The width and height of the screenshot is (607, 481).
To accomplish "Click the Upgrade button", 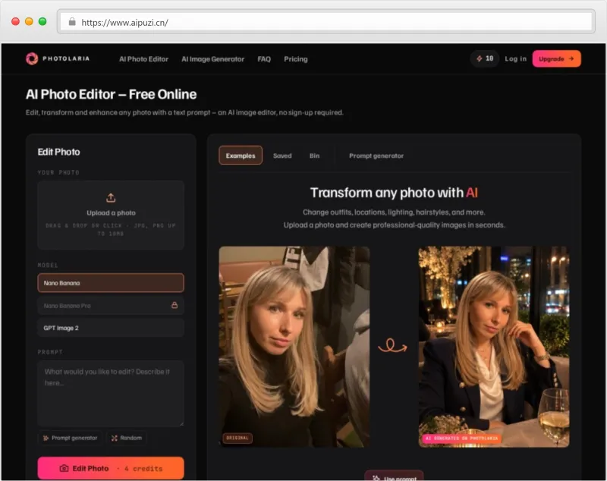I will pos(556,59).
